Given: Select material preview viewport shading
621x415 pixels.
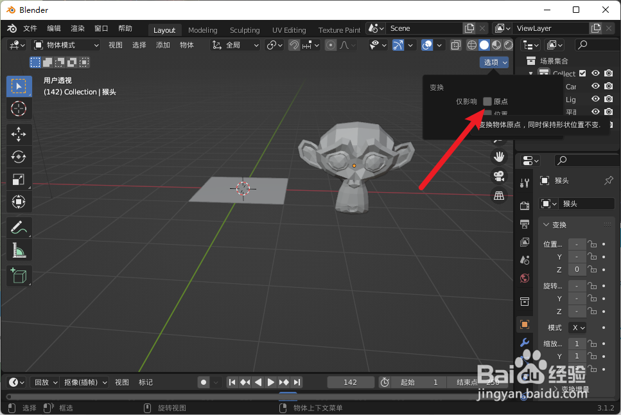Looking at the screenshot, I should point(496,45).
